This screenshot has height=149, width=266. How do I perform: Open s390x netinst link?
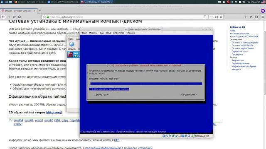point(17,124)
